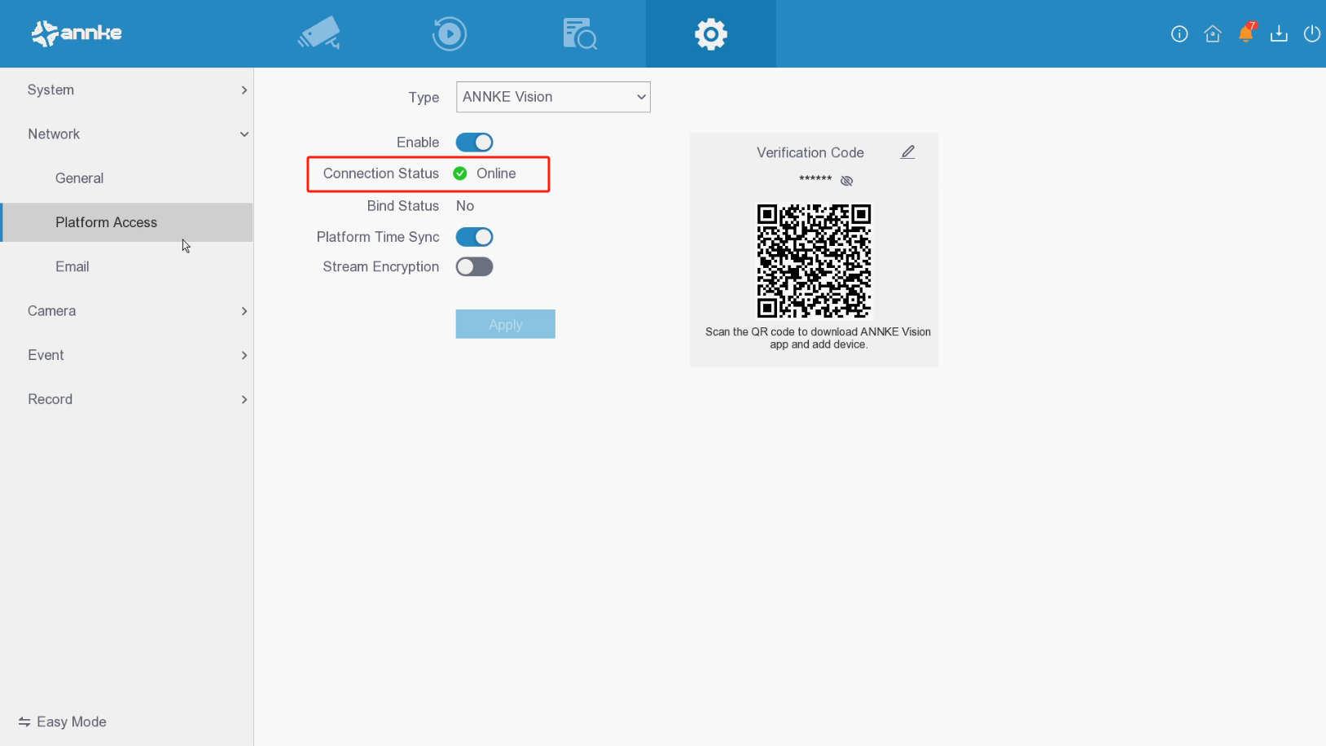Click the ANNKE logo
Image resolution: width=1326 pixels, height=746 pixels.
(x=77, y=33)
